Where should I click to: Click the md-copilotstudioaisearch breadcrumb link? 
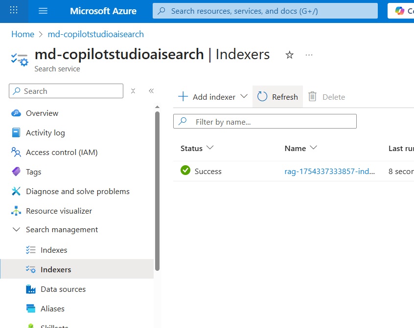(x=95, y=34)
